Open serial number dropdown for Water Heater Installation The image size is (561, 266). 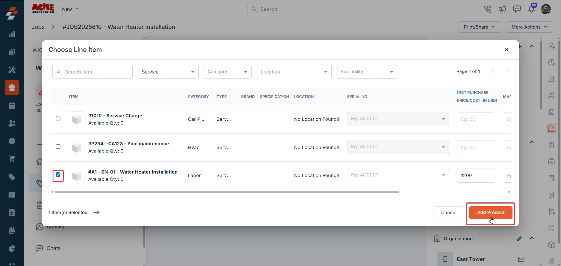coord(398,175)
